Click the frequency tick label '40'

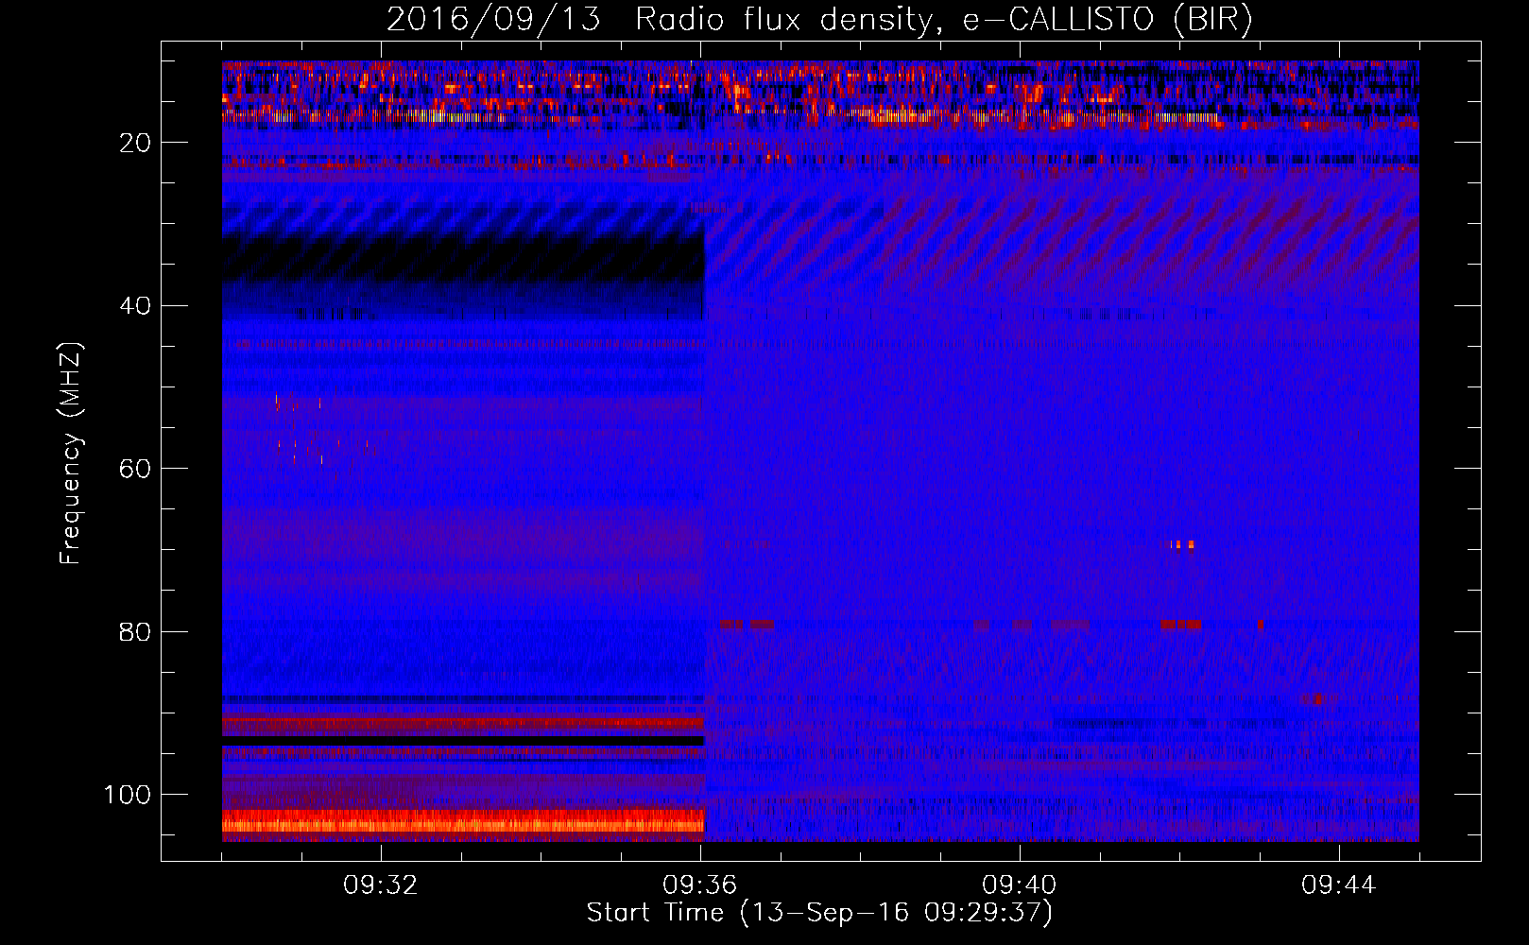135,306
